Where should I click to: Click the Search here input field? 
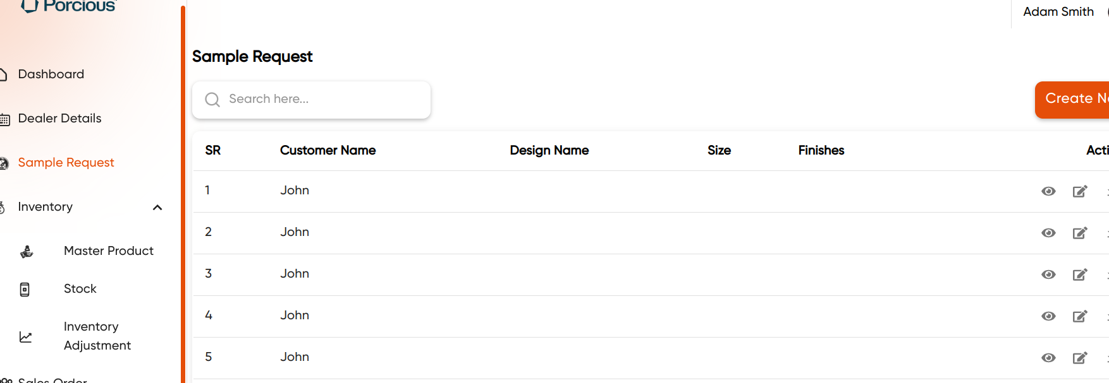[x=322, y=99]
